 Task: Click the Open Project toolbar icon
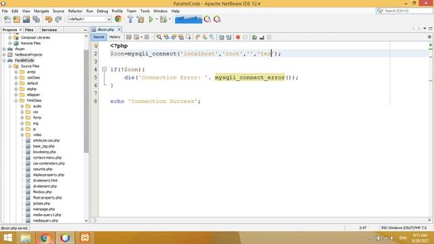point(26,20)
